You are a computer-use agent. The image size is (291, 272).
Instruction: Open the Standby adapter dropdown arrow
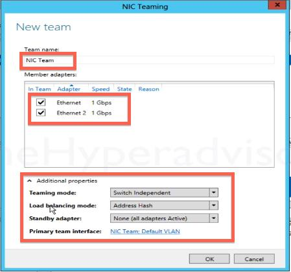click(x=214, y=218)
